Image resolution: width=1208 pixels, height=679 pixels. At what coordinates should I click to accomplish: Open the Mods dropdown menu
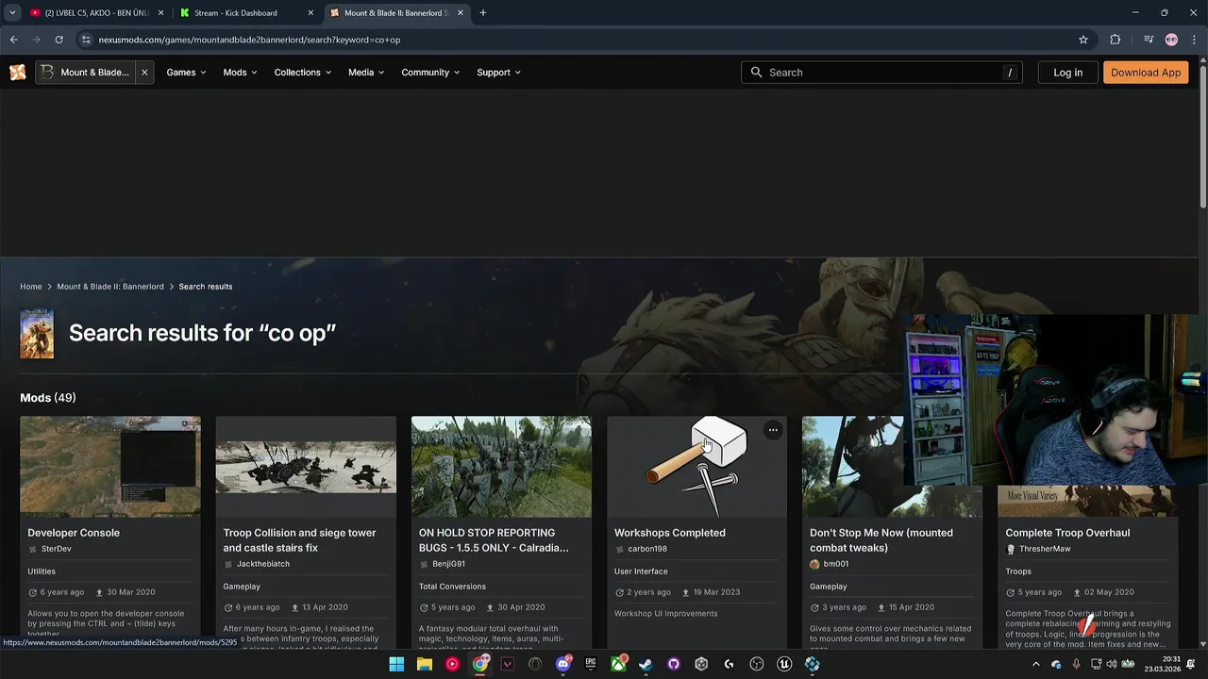[240, 73]
